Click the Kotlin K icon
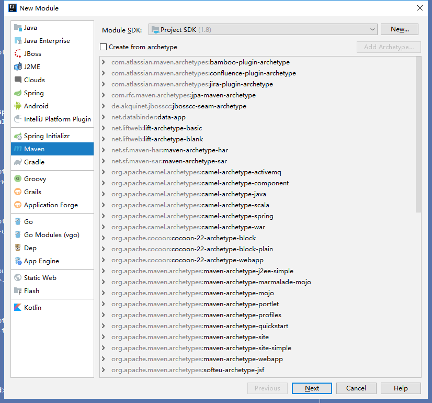The image size is (432, 403). tap(18, 308)
